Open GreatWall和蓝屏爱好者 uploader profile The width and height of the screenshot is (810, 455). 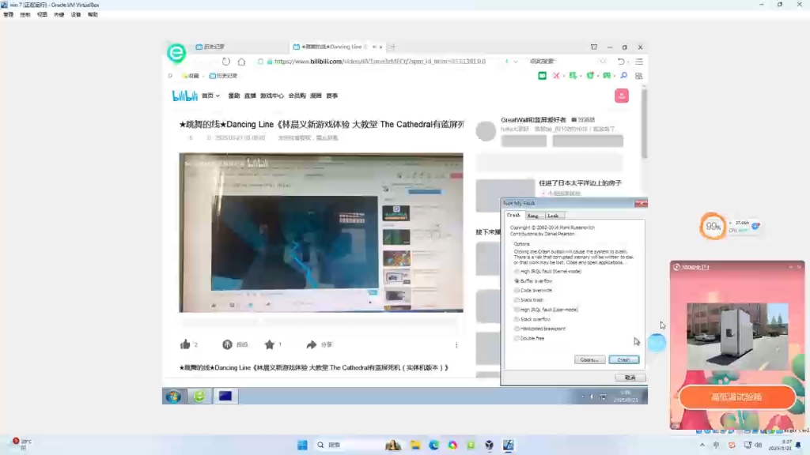(x=533, y=120)
